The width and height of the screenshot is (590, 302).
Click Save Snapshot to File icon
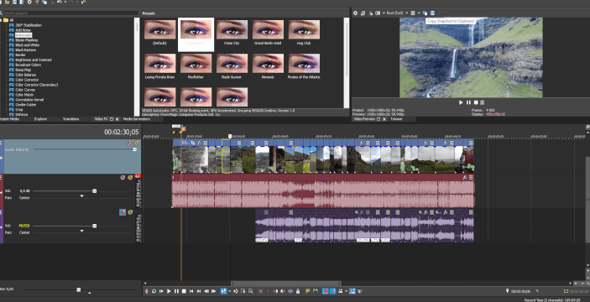pos(432,13)
